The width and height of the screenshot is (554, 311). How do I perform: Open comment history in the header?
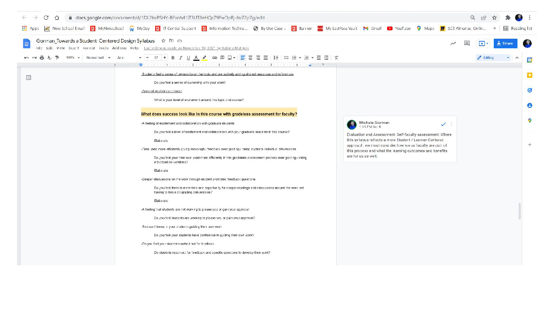[467, 43]
